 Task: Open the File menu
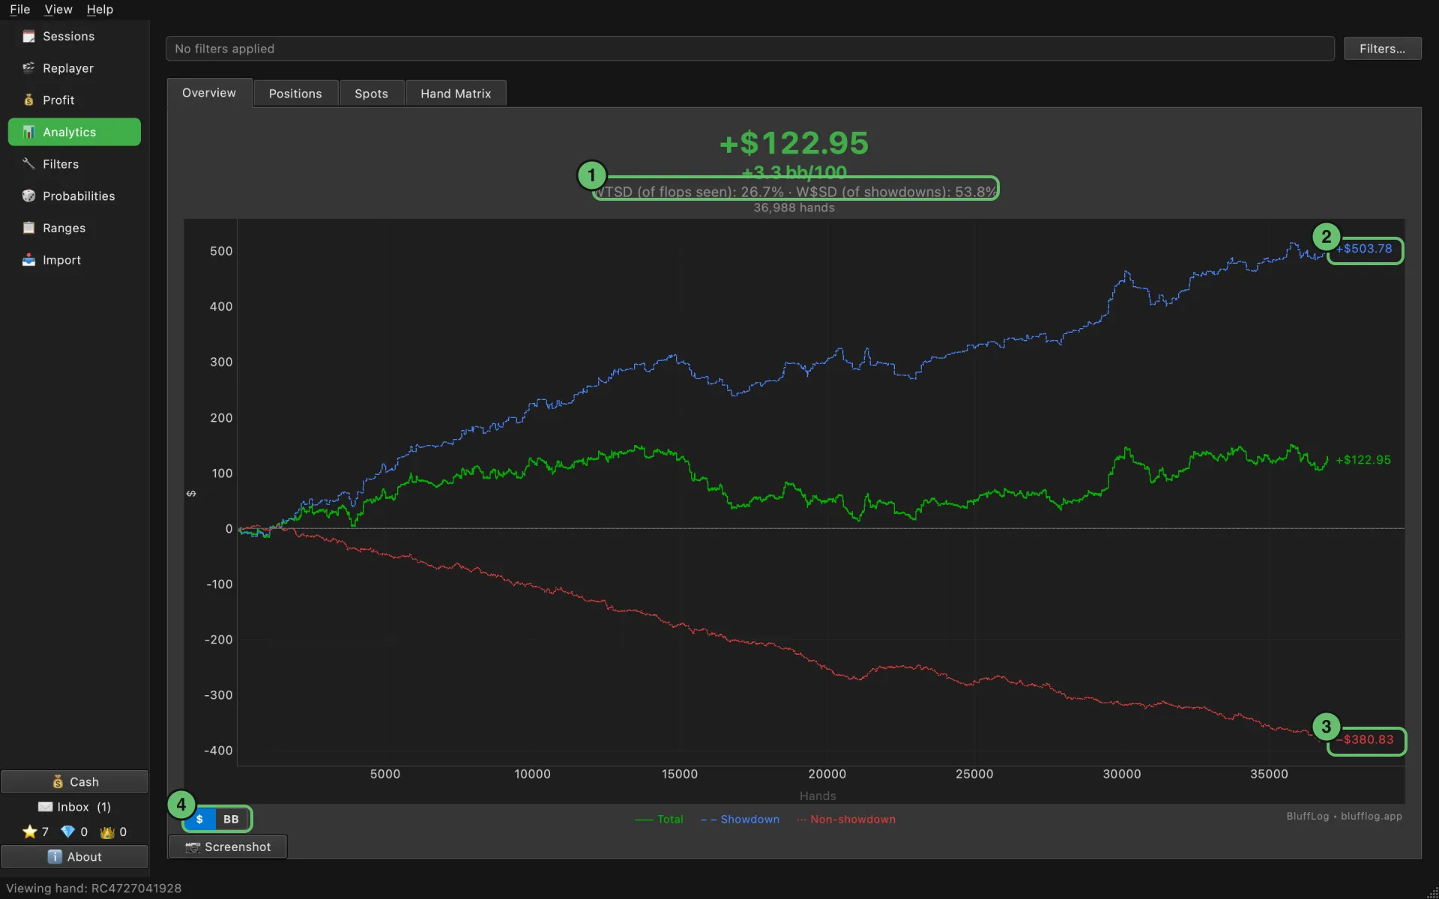pyautogui.click(x=20, y=10)
